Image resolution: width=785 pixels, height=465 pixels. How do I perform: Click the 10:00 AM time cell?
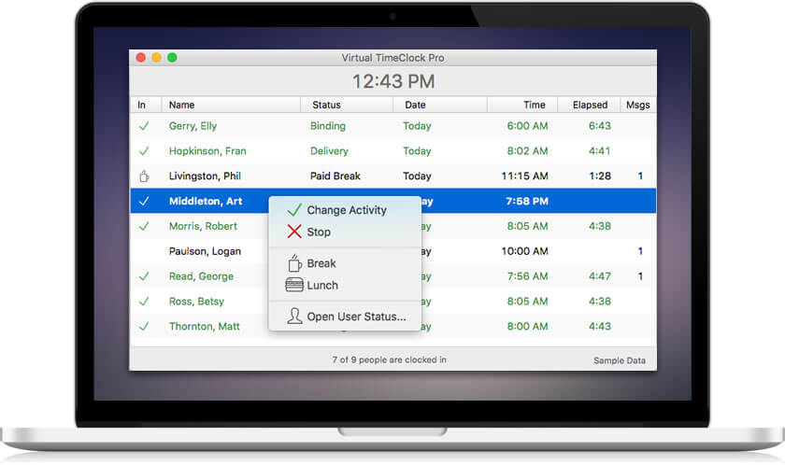[524, 251]
